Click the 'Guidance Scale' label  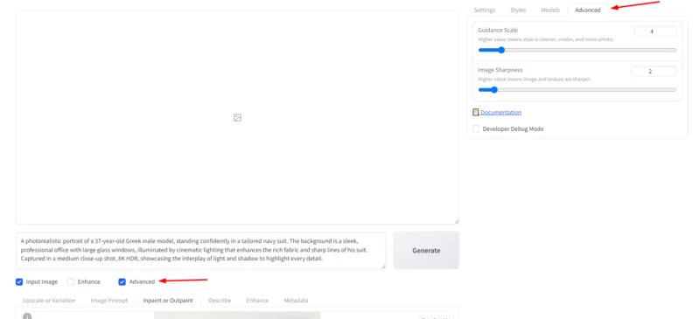498,31
